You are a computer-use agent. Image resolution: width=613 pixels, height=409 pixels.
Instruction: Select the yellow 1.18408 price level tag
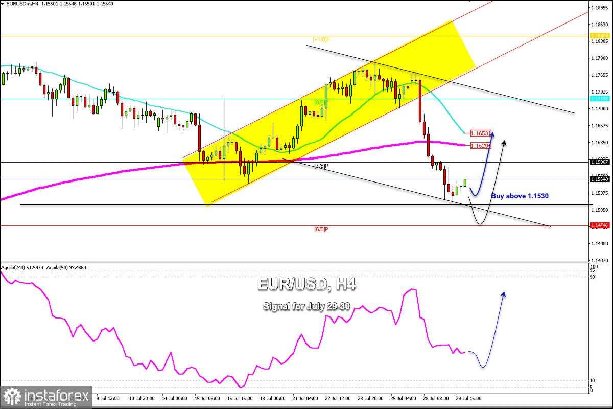tap(599, 36)
